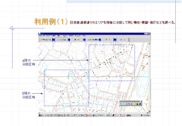This screenshot has height=126, width=182.
Task: Click the horizontal scrollbar left arrow of the map
Action: click(39, 113)
